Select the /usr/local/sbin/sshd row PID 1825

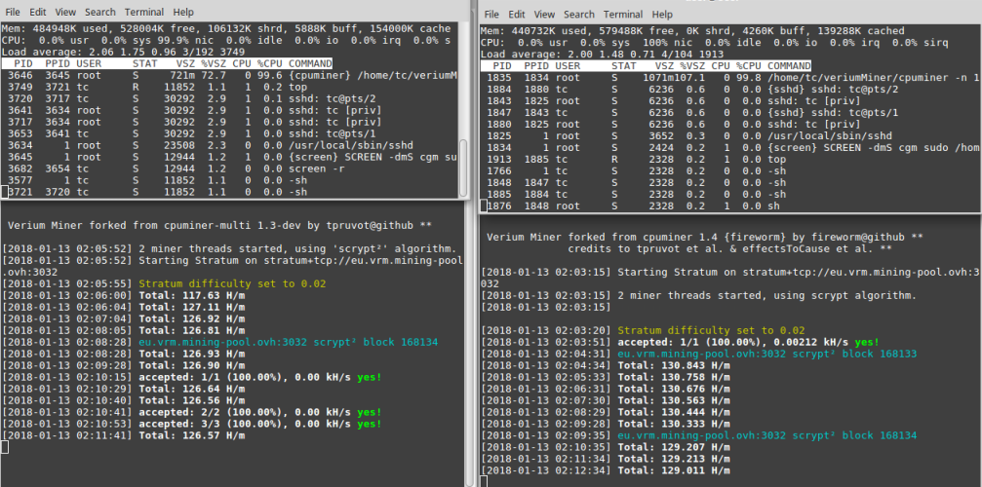730,135
